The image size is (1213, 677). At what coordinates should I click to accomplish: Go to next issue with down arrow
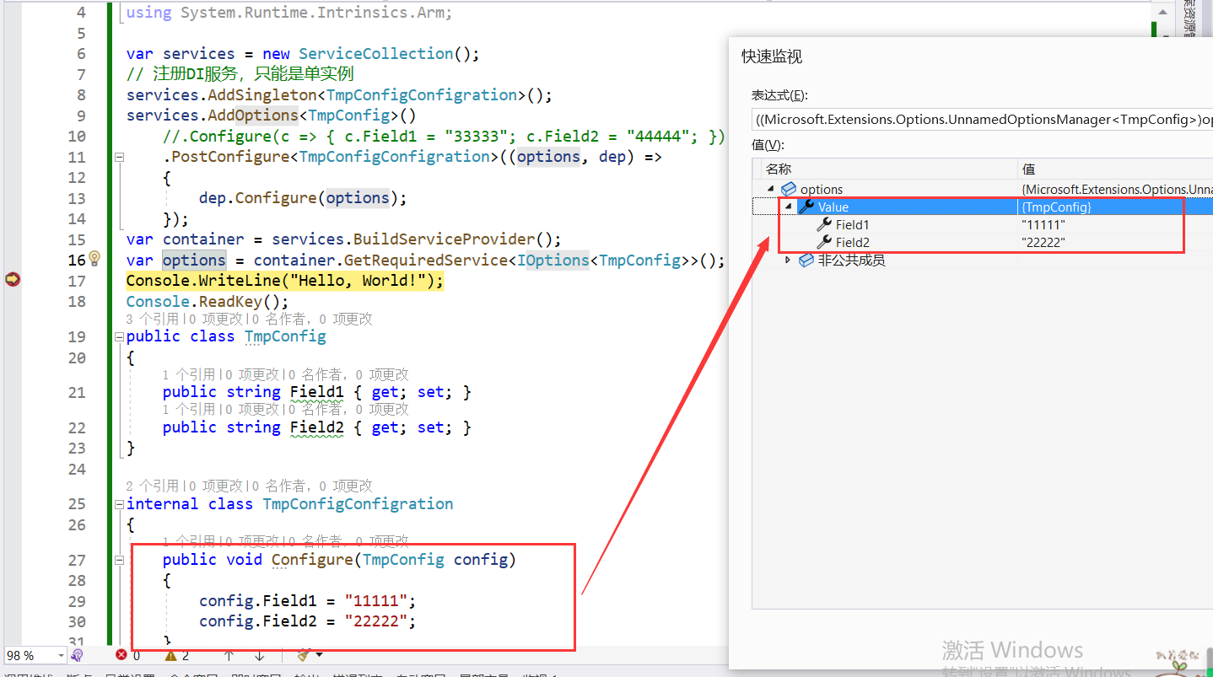point(259,655)
